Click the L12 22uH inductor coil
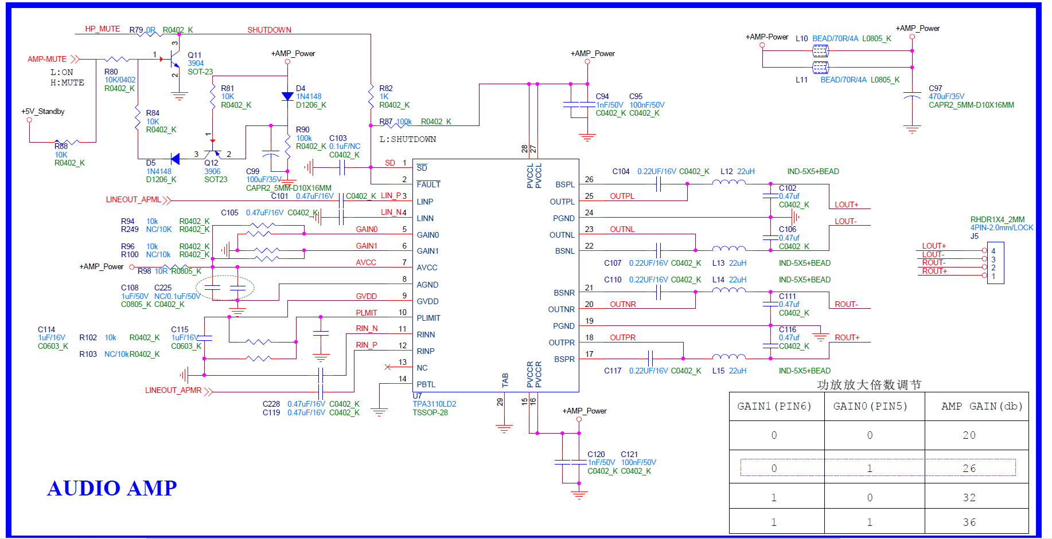 (x=729, y=182)
